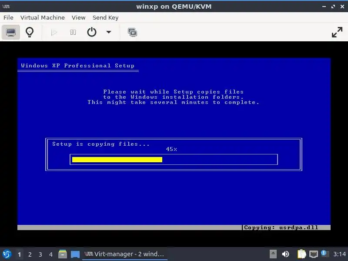Screen dimensions: 348x261
Task: Open the View menu
Action: [x=78, y=17]
